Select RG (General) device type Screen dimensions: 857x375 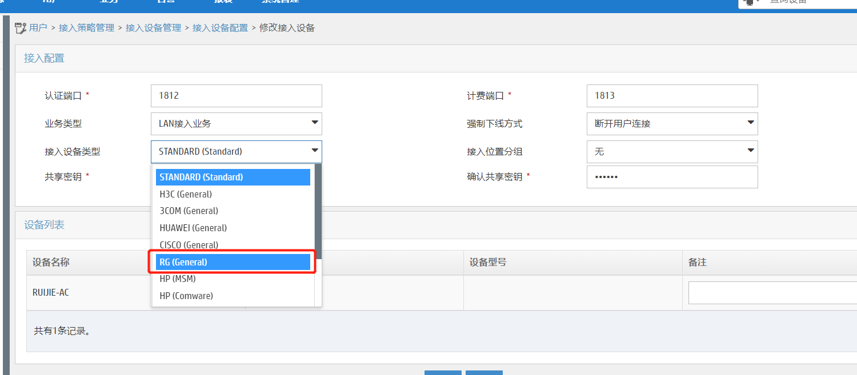click(233, 262)
